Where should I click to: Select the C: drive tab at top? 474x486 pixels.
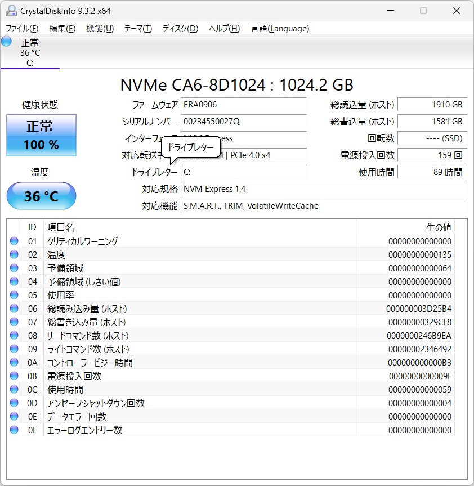[x=30, y=52]
